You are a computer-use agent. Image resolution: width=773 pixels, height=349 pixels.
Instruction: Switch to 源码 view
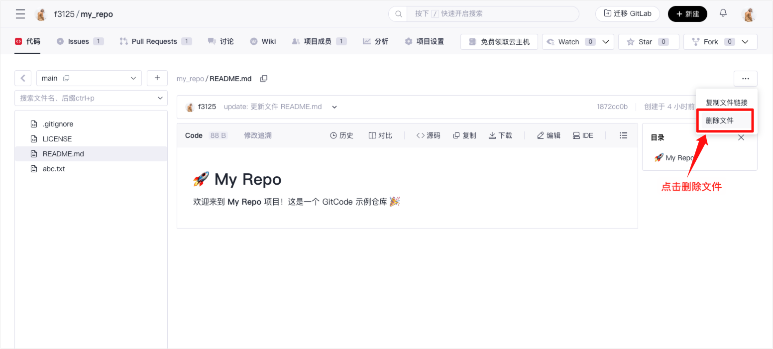(x=428, y=135)
